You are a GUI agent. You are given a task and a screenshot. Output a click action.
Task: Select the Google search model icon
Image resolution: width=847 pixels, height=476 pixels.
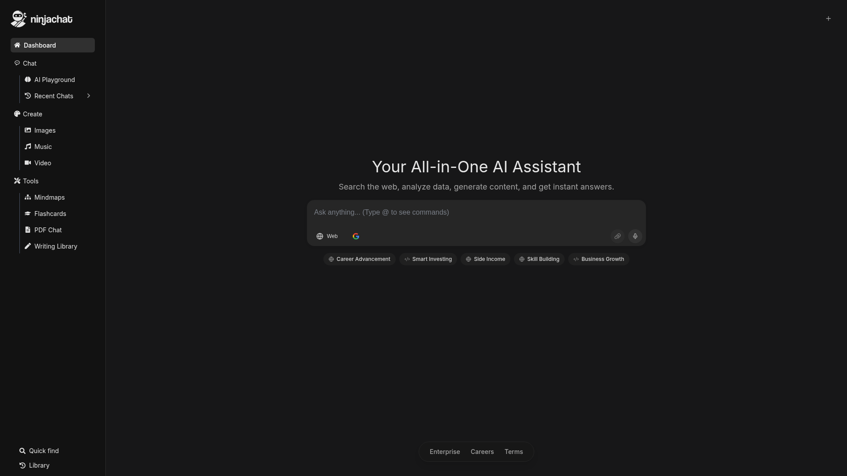pos(356,236)
